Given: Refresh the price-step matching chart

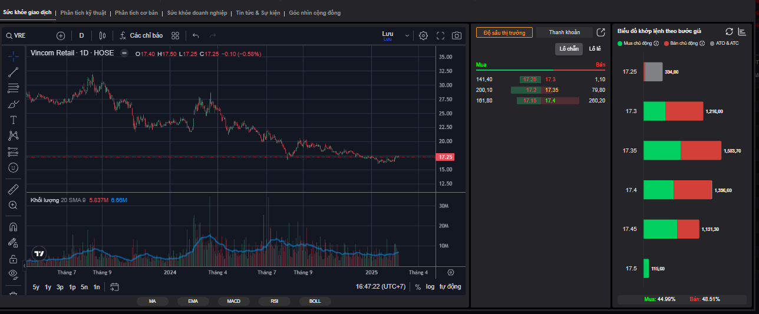Looking at the screenshot, I should click(729, 31).
